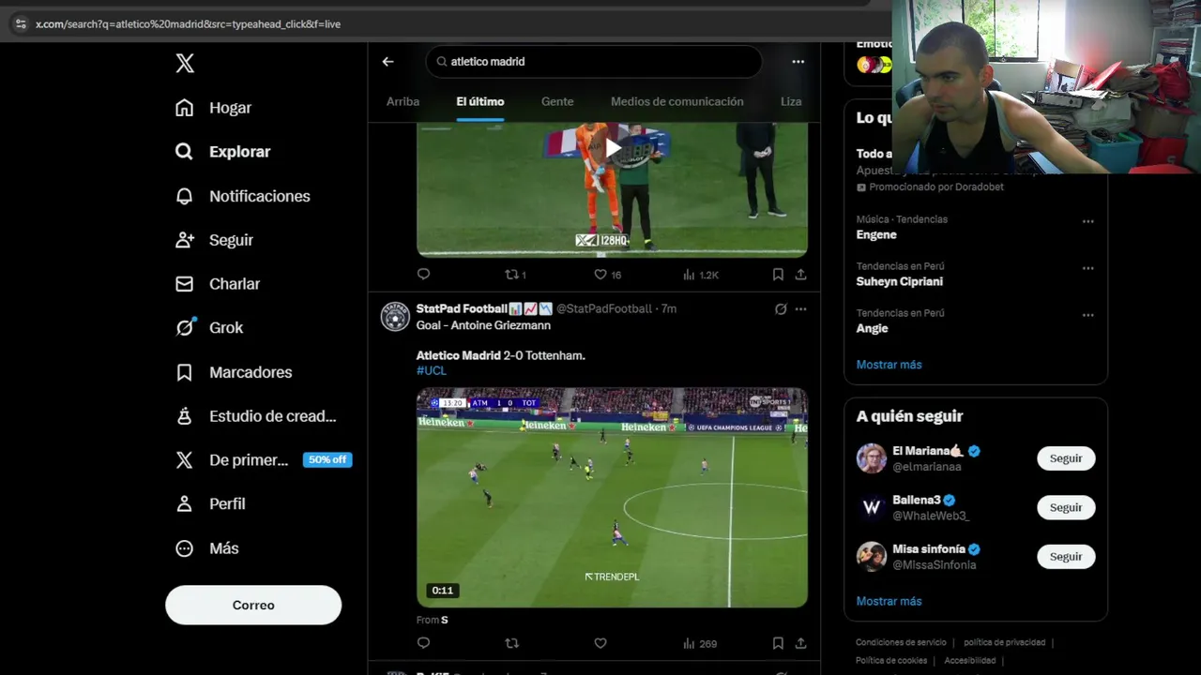Like the top post with 16 likes
Image resolution: width=1201 pixels, height=675 pixels.
point(607,275)
